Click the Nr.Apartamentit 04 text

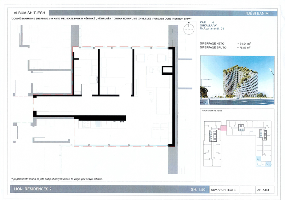212,29
